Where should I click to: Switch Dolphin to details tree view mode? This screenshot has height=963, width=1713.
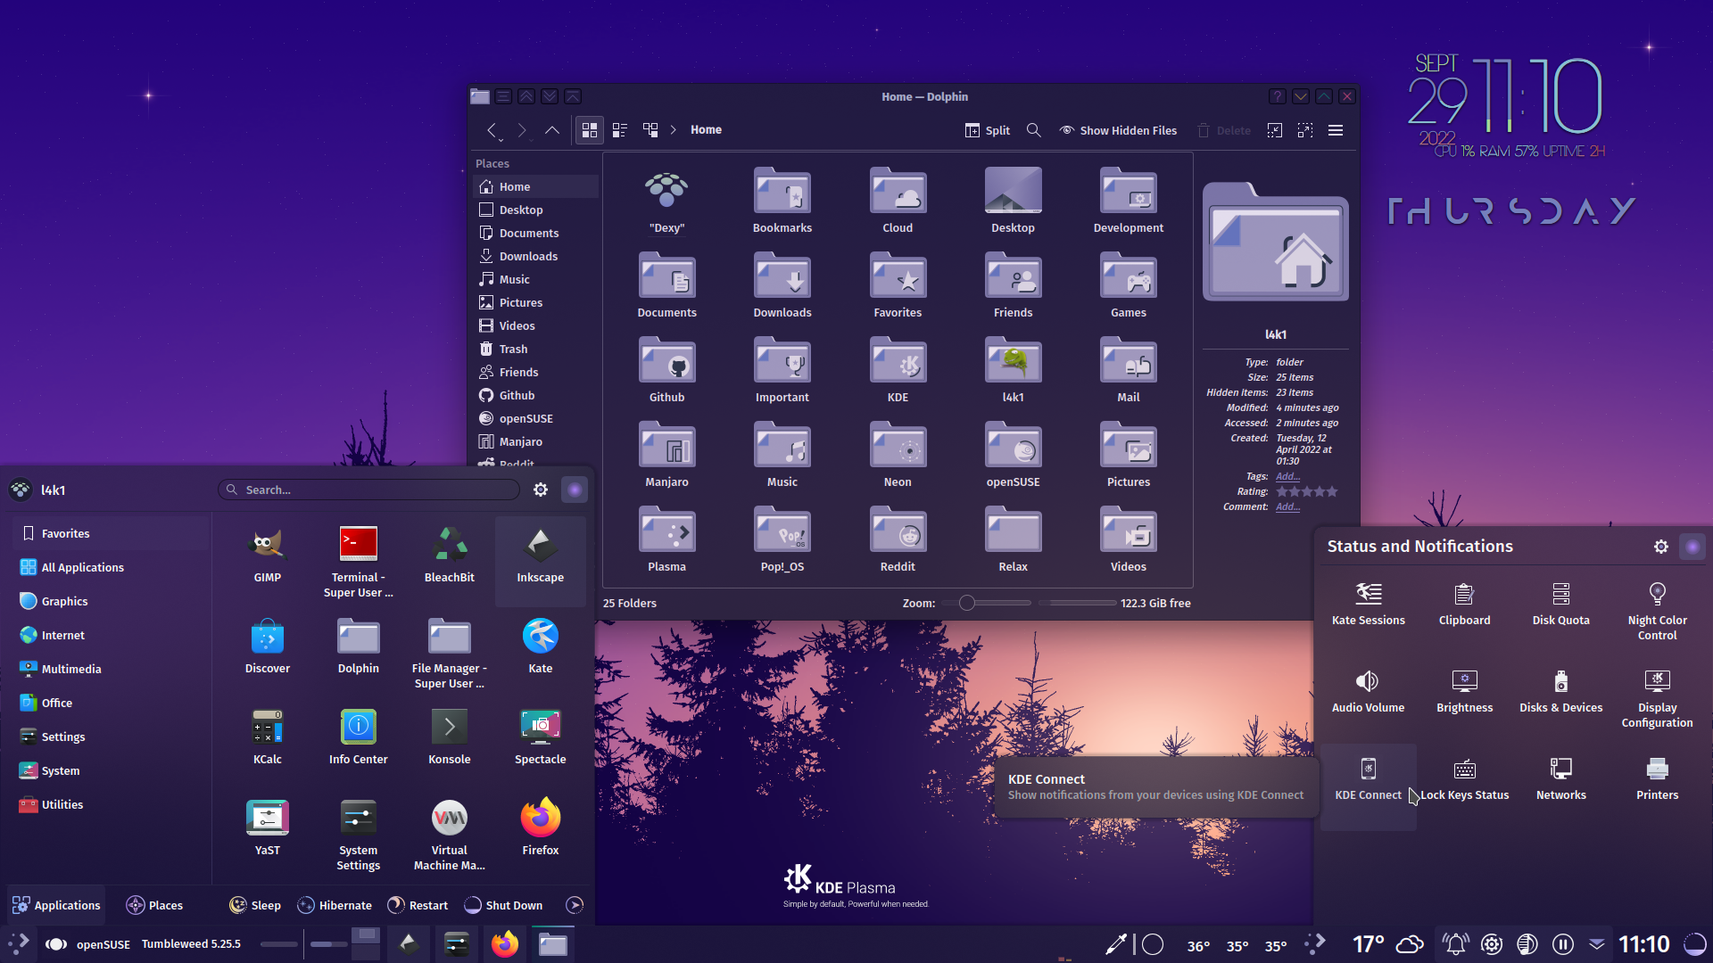point(650,130)
